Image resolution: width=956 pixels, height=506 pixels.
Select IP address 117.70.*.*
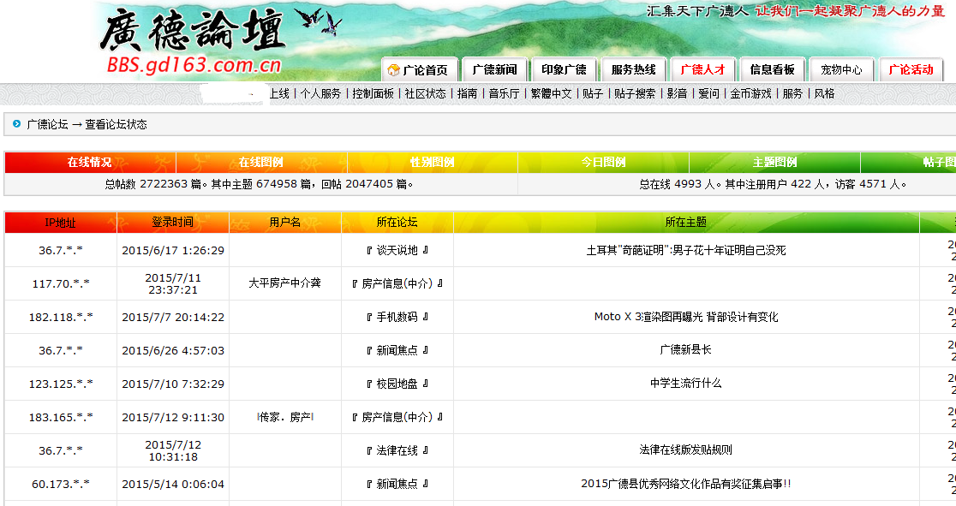tap(60, 283)
